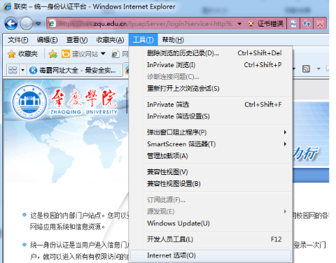Expand the tab list dropdown arrow
This screenshot has height=263, width=336.
[x=22, y=70]
